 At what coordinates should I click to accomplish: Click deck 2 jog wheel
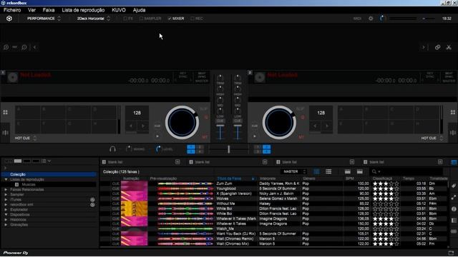click(279, 122)
